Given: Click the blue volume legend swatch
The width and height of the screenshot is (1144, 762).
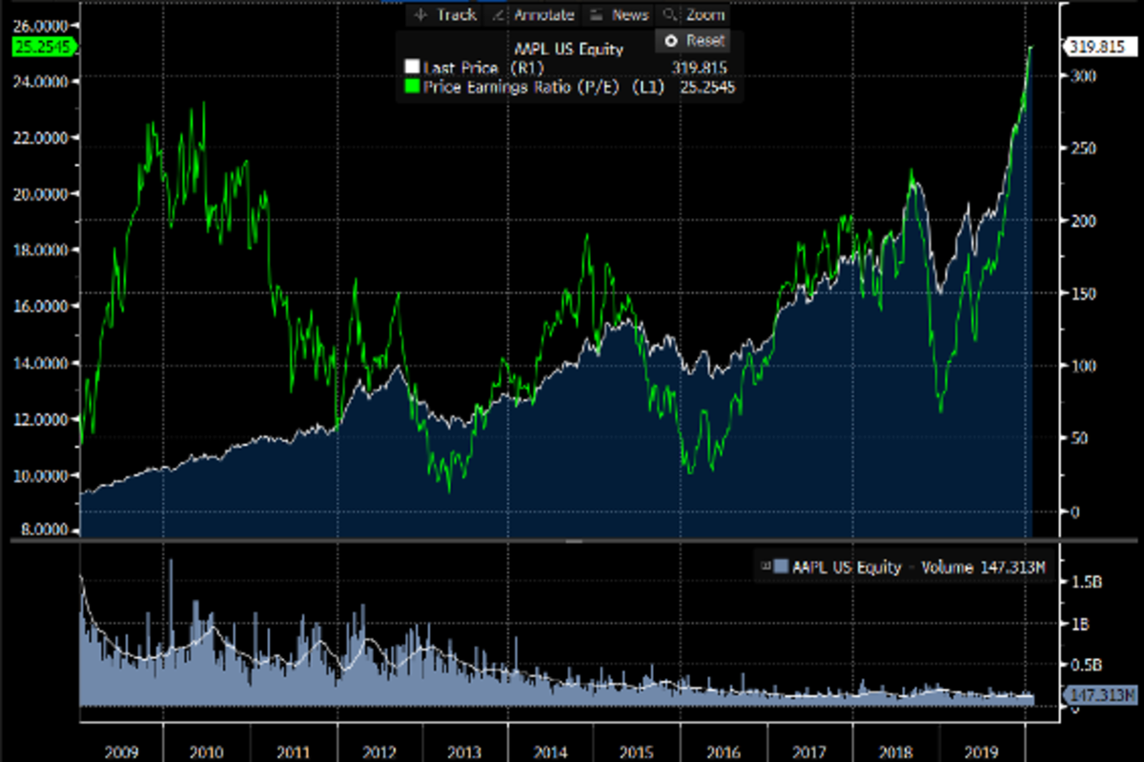Looking at the screenshot, I should click(x=781, y=568).
